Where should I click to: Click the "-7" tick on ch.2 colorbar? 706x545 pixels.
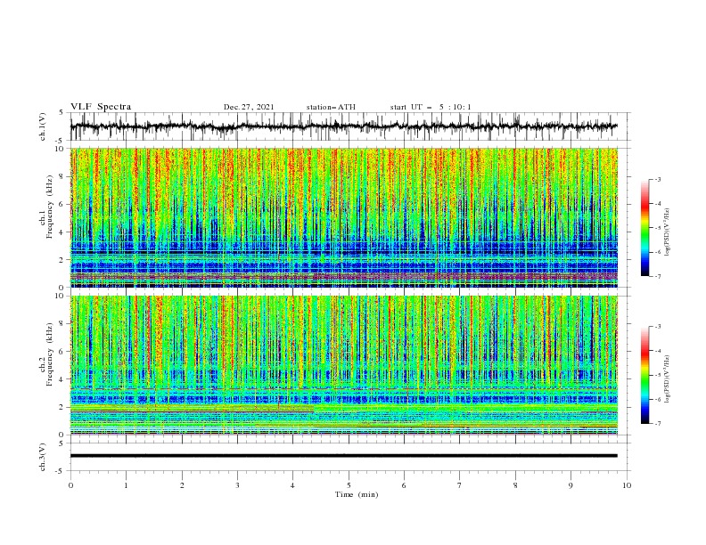tap(658, 424)
